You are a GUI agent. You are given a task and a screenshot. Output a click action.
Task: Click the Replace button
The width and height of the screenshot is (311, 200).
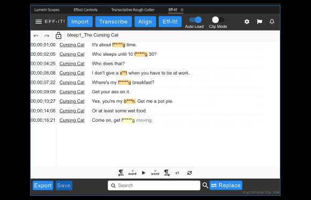pos(226,186)
